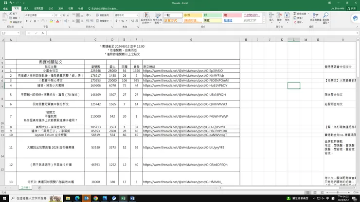
Task: Toggle align text left
Action: 73,21
